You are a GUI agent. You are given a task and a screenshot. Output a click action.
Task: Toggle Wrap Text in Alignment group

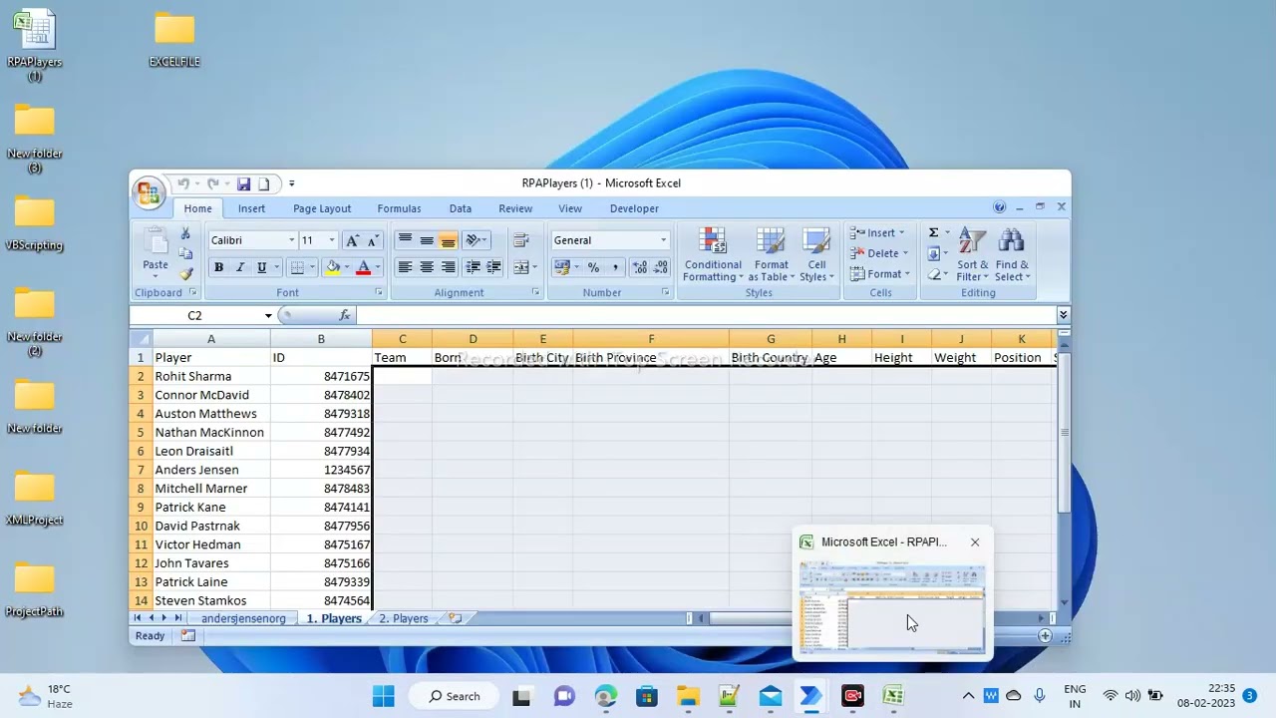(520, 240)
